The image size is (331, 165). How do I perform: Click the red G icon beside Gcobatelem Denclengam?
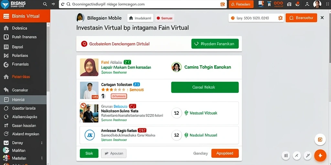click(84, 44)
